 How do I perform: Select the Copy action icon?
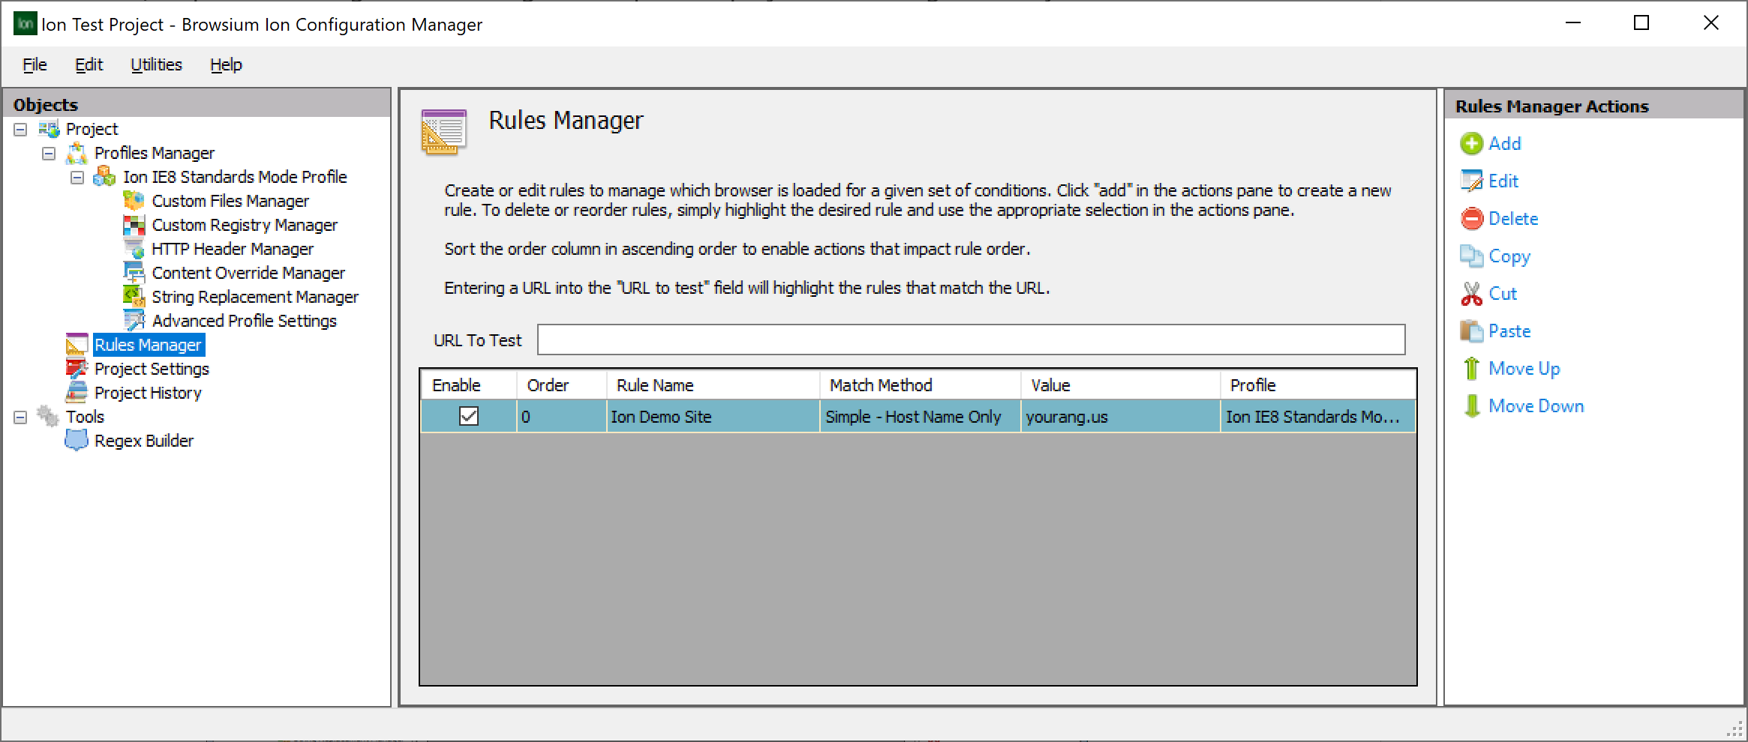tap(1473, 256)
